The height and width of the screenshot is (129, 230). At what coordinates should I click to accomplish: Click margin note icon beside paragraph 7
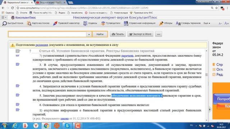(18, 56)
